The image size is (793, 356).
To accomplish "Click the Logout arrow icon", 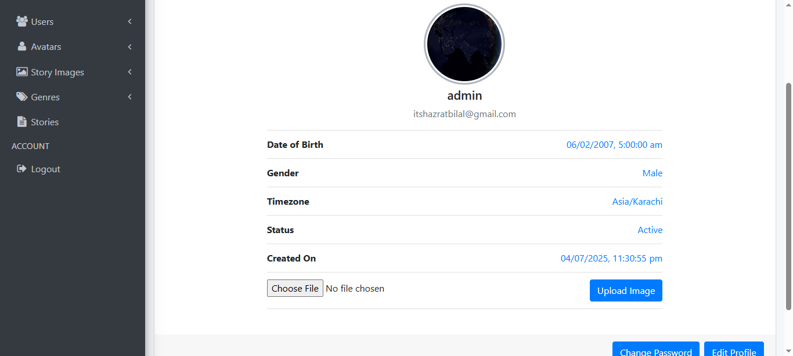I will [x=22, y=169].
